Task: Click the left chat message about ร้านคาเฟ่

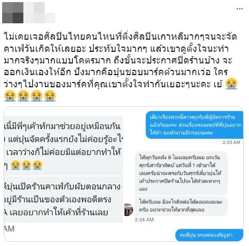Action: coord(64,199)
